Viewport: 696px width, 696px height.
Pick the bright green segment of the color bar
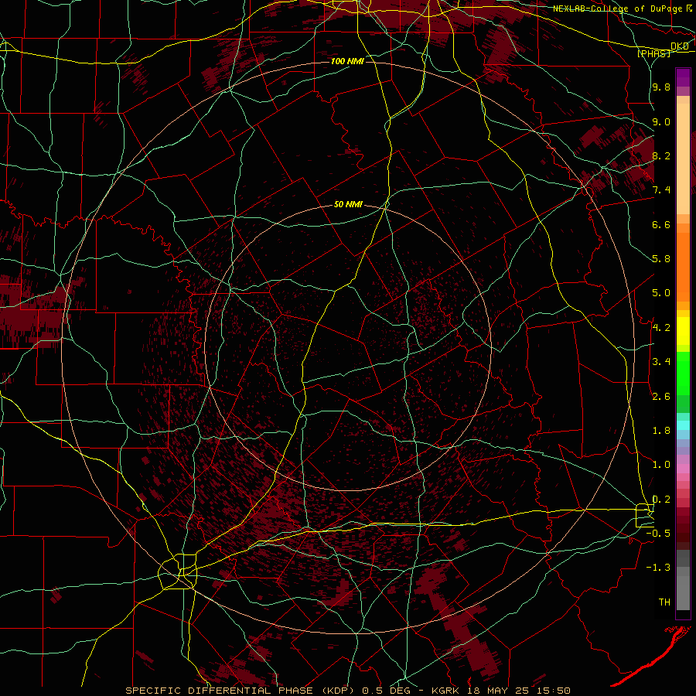pyautogui.click(x=683, y=374)
